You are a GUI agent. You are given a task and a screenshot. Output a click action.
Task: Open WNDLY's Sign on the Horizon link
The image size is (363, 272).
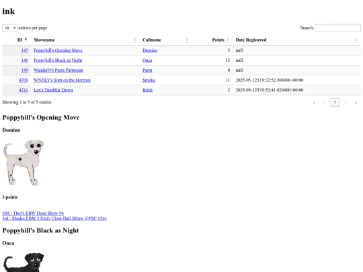[62, 81]
